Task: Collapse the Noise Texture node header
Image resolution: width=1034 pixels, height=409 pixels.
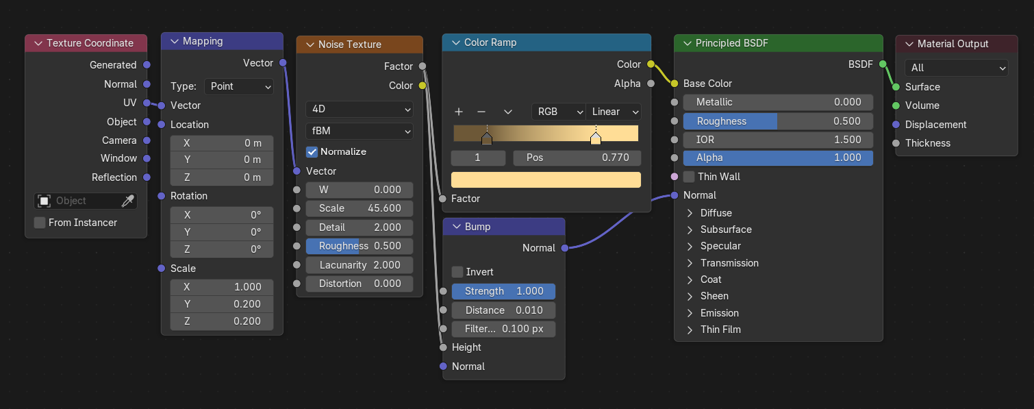Action: (x=308, y=45)
